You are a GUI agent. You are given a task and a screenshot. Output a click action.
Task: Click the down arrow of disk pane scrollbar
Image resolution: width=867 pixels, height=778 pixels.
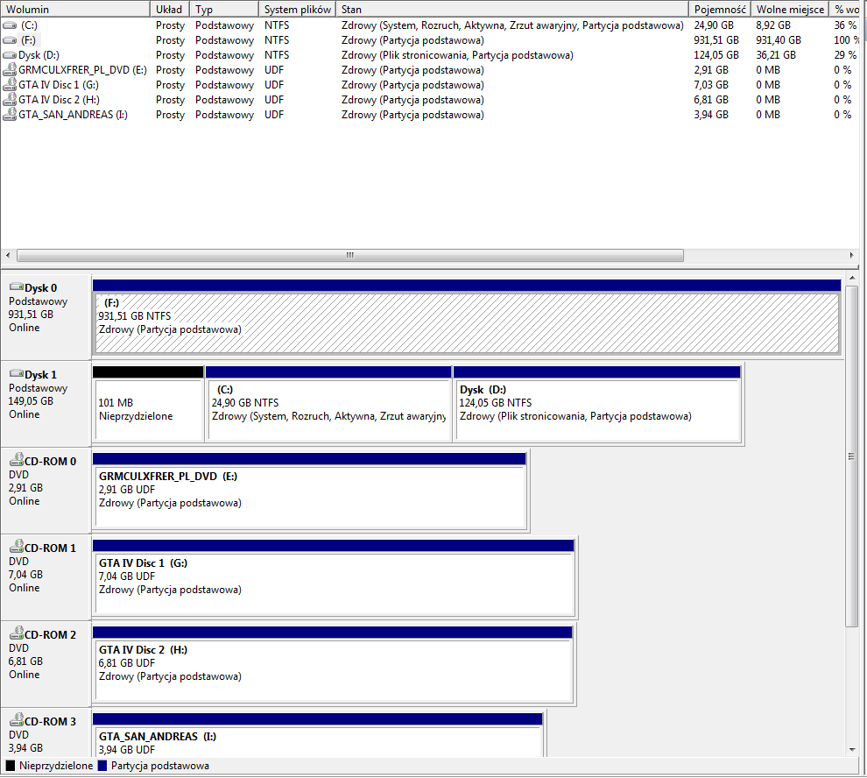coord(852,750)
